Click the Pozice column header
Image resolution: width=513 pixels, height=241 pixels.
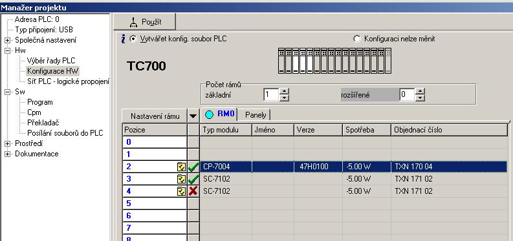pos(155,130)
